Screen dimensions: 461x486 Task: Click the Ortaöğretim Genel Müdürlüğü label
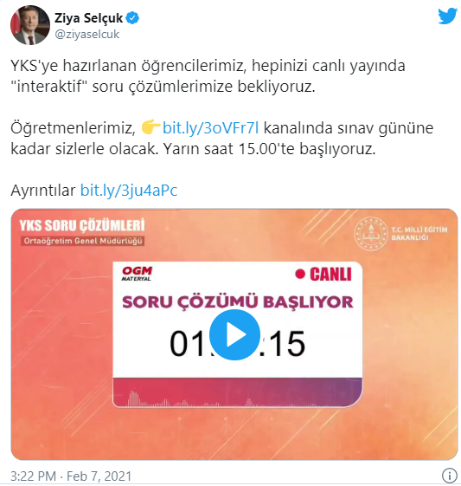click(x=83, y=241)
